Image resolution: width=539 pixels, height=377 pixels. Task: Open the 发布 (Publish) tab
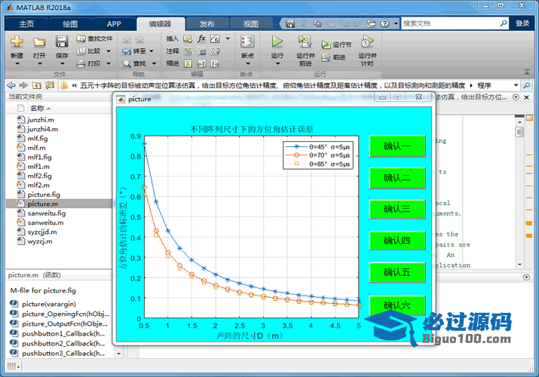[207, 23]
